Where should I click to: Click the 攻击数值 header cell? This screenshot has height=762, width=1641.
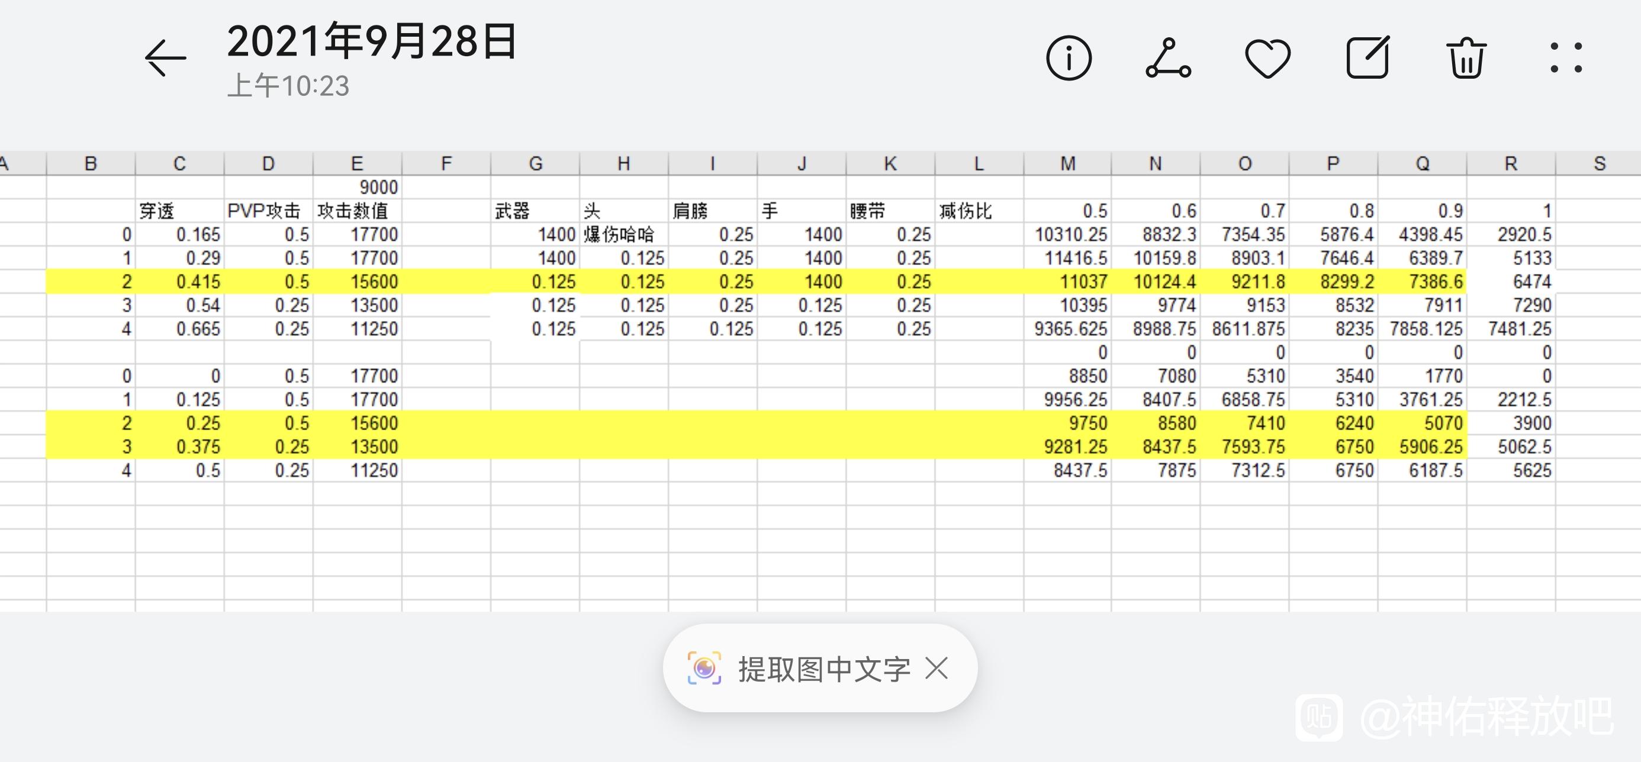[x=358, y=211]
